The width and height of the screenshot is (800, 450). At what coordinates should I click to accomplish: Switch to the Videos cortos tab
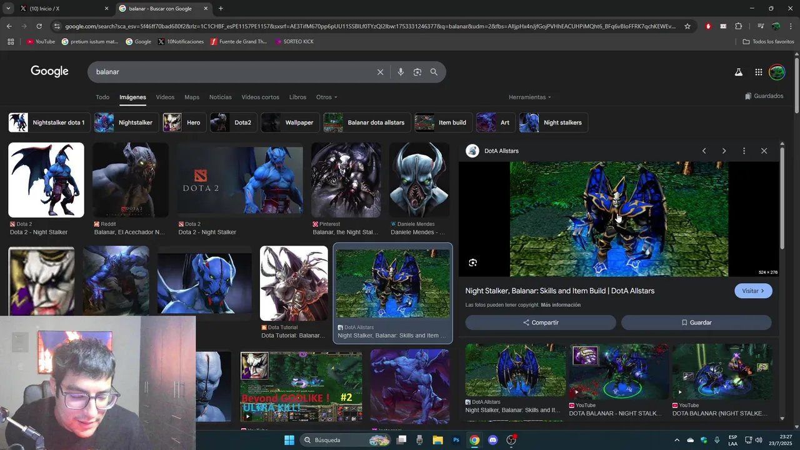260,97
